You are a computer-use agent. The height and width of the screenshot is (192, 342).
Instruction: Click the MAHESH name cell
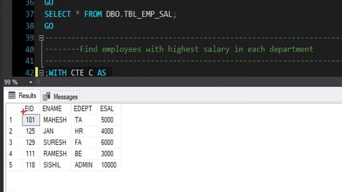(x=56, y=120)
